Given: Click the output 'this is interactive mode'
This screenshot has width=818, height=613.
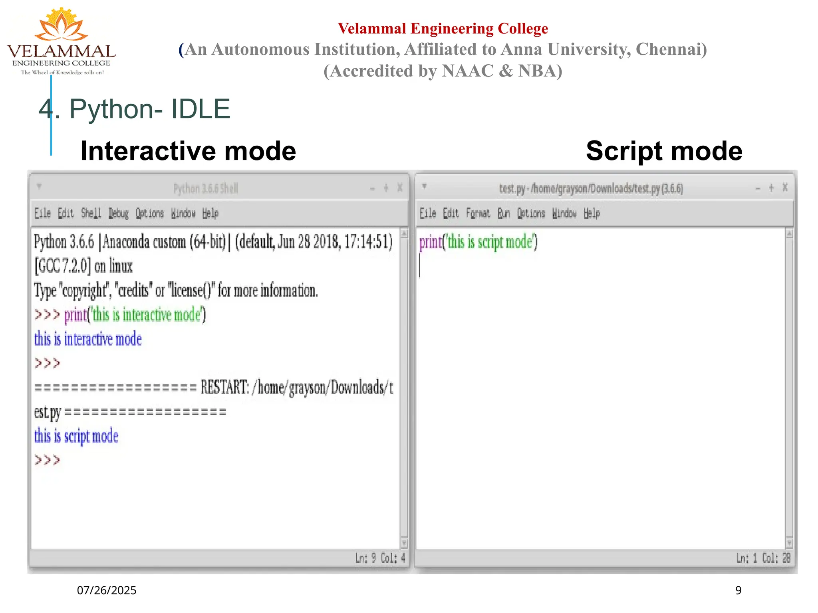Looking at the screenshot, I should point(88,339).
